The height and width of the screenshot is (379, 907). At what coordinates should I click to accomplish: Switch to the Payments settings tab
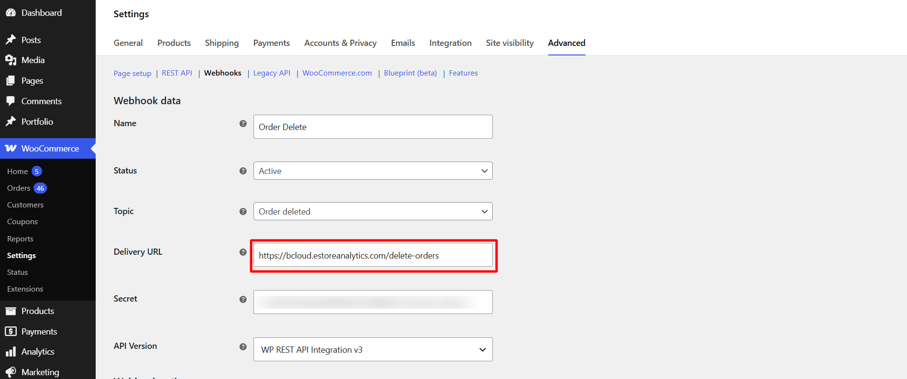(x=271, y=43)
